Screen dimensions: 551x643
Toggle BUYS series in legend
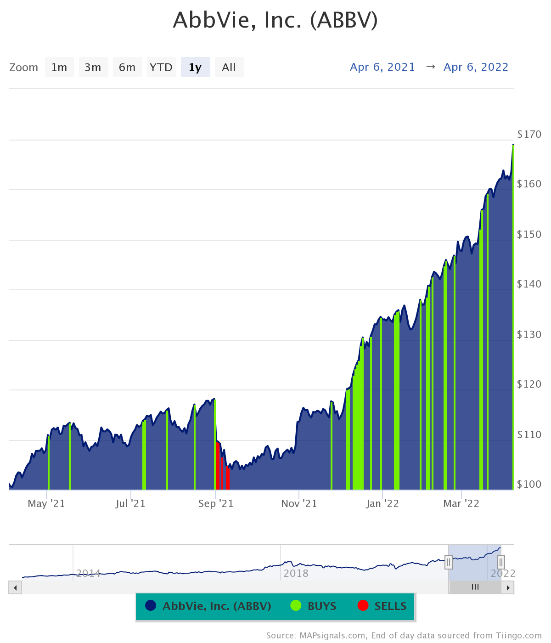click(314, 606)
